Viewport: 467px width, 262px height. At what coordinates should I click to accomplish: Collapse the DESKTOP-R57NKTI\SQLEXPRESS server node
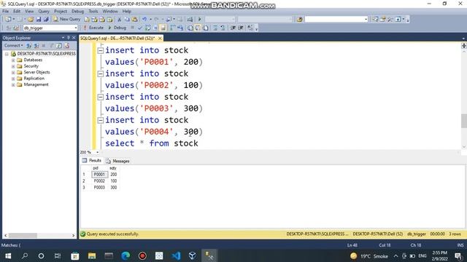[x=7, y=54]
